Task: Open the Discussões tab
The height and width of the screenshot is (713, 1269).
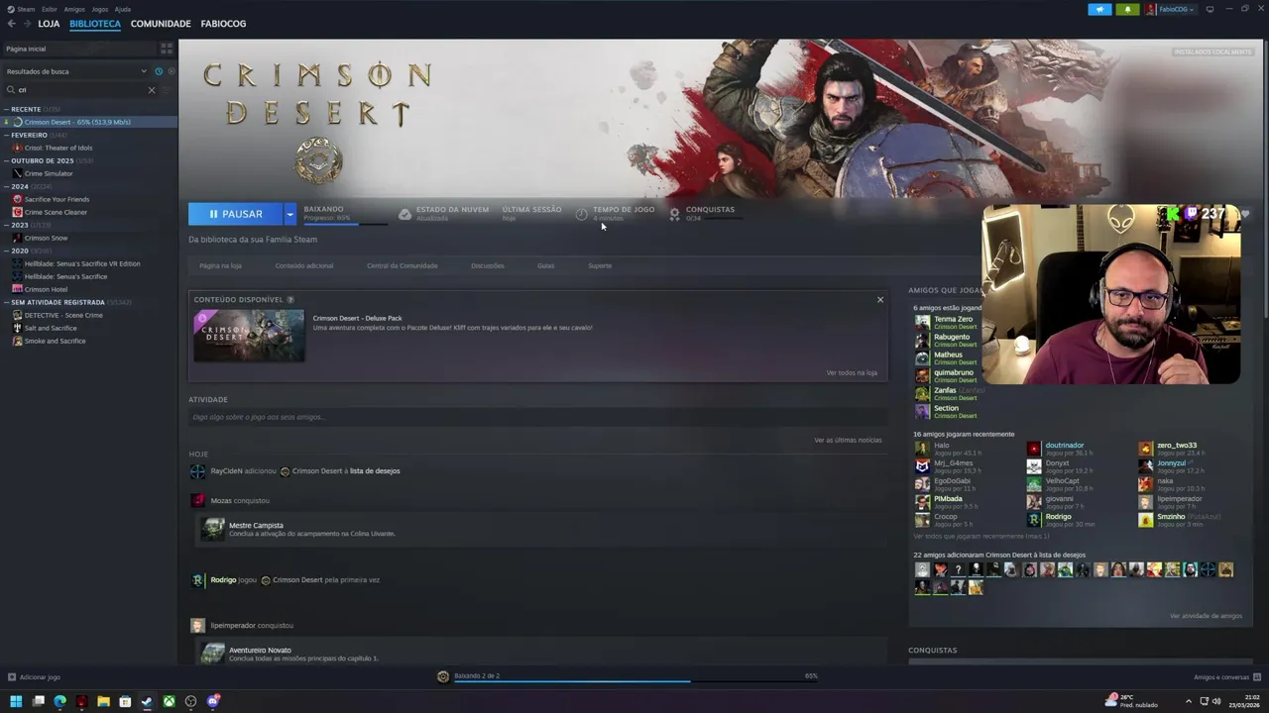Action: click(x=488, y=265)
